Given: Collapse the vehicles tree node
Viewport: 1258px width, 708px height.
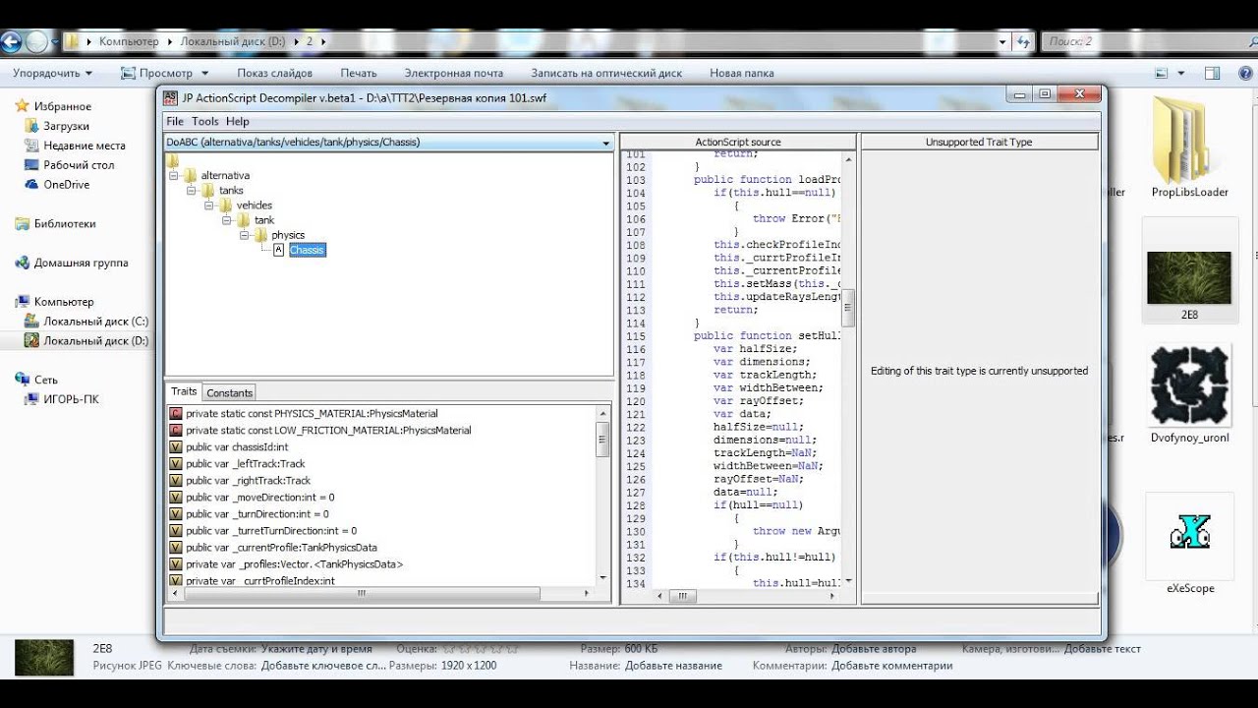Looking at the screenshot, I should pyautogui.click(x=209, y=205).
